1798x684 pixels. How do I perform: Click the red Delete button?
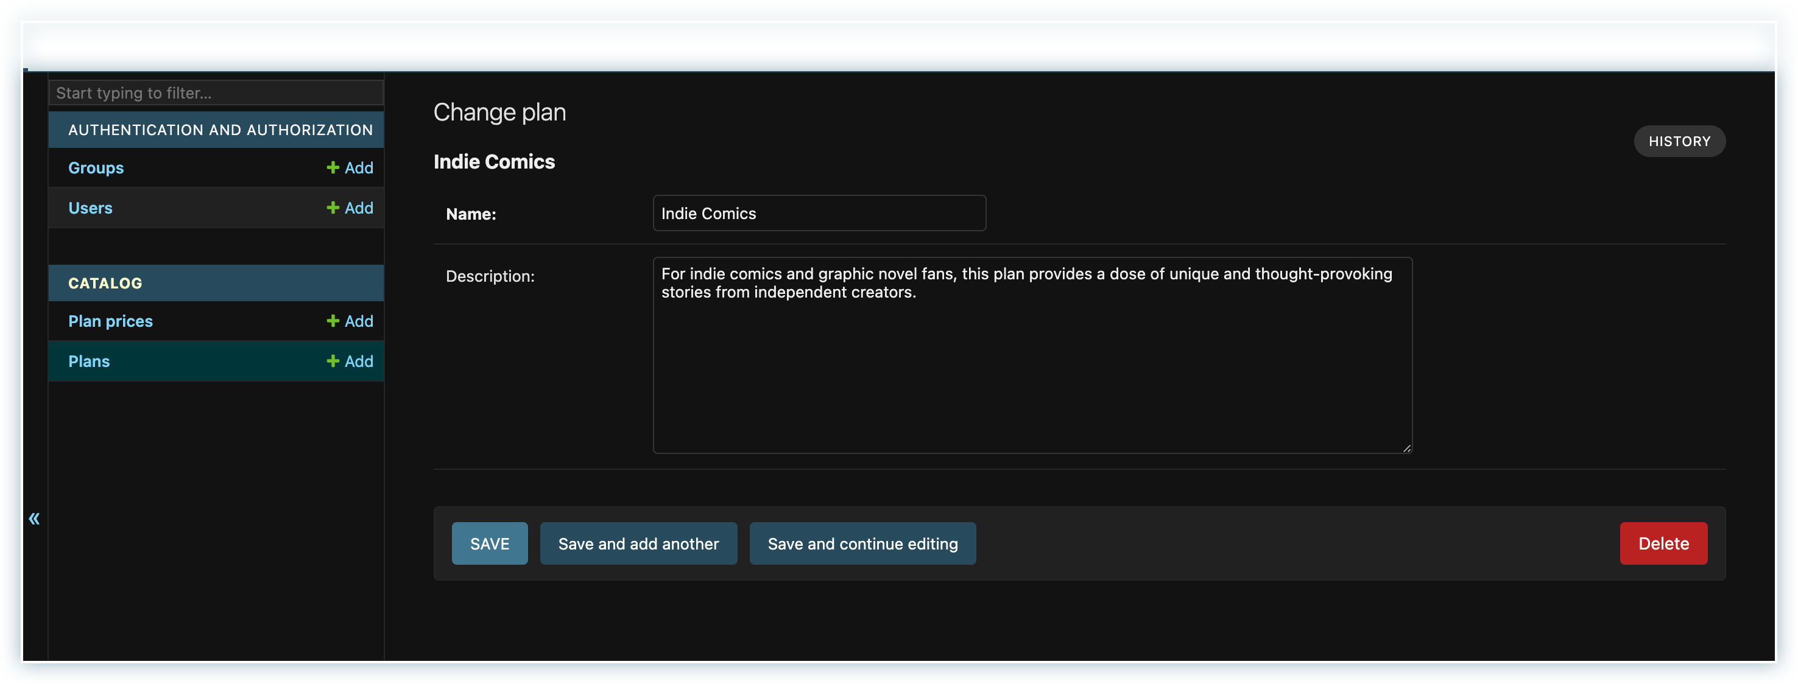click(1663, 544)
